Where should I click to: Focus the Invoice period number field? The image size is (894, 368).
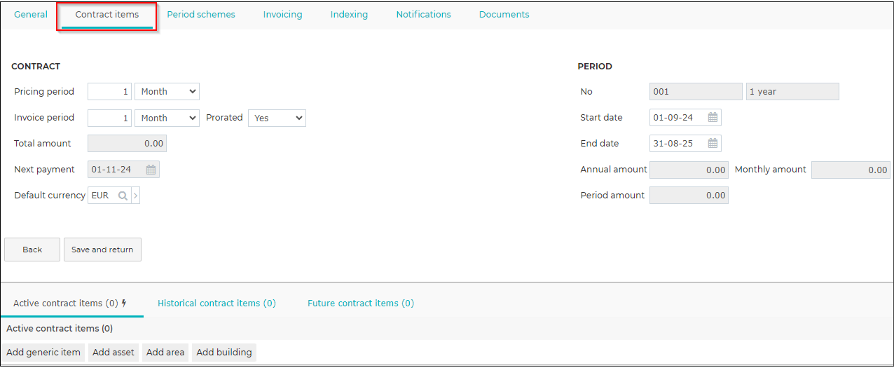pyautogui.click(x=109, y=118)
